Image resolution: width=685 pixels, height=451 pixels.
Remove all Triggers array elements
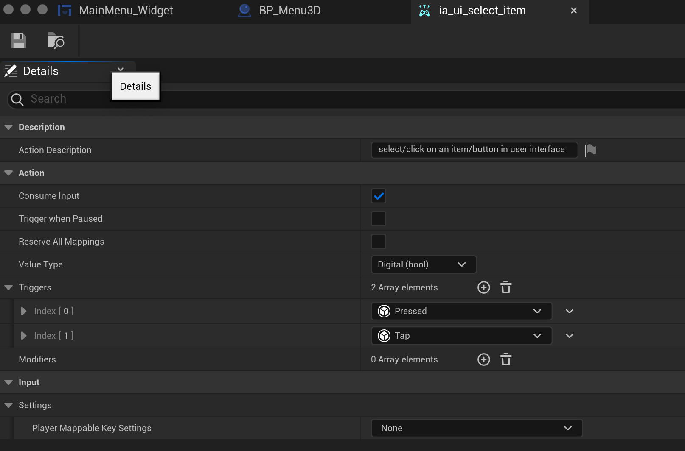[x=506, y=287]
